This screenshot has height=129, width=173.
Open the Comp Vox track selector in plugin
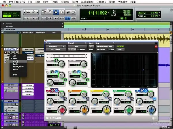click(x=53, y=46)
